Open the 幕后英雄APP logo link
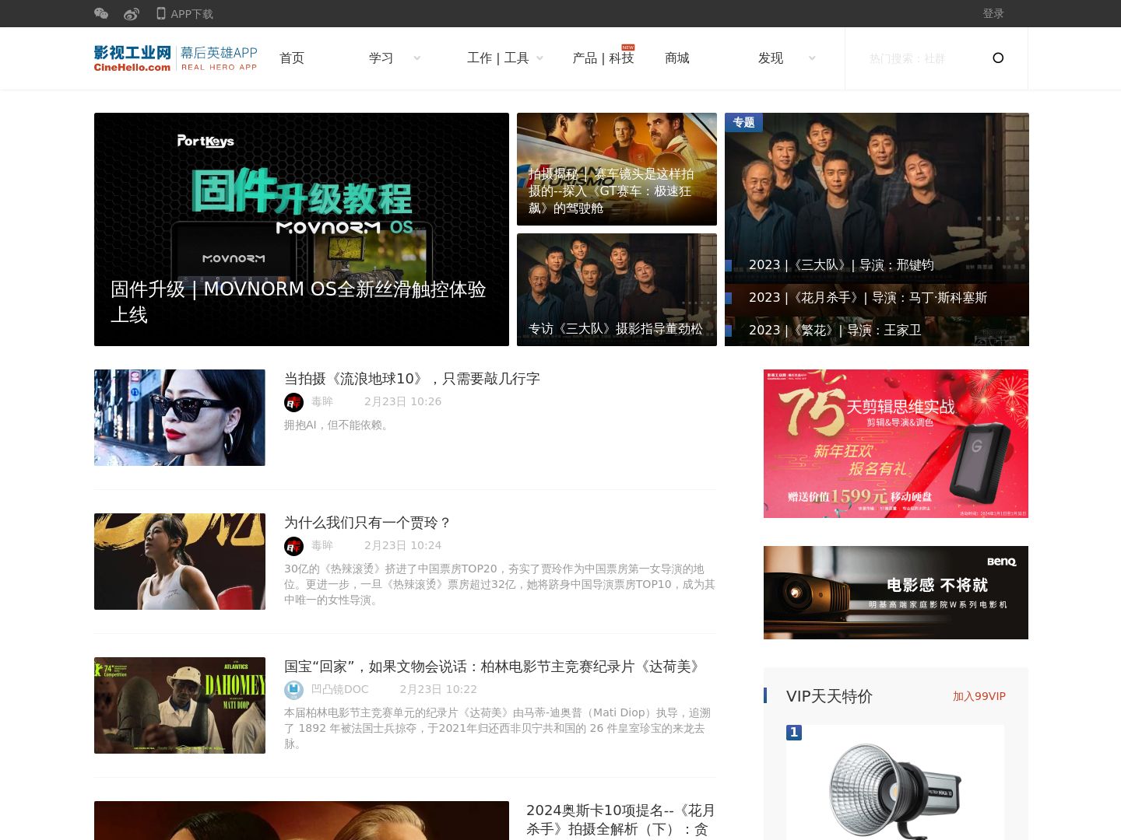 (219, 58)
